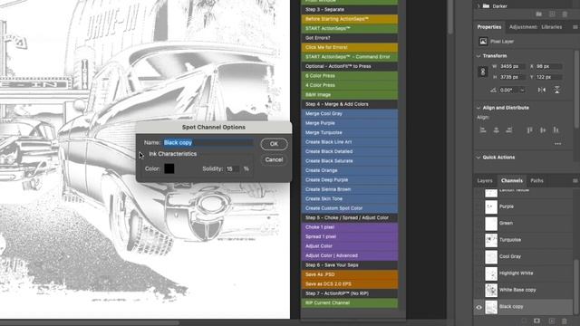The image size is (580, 326).
Task: Open the Channels panel menu
Action: point(575,181)
